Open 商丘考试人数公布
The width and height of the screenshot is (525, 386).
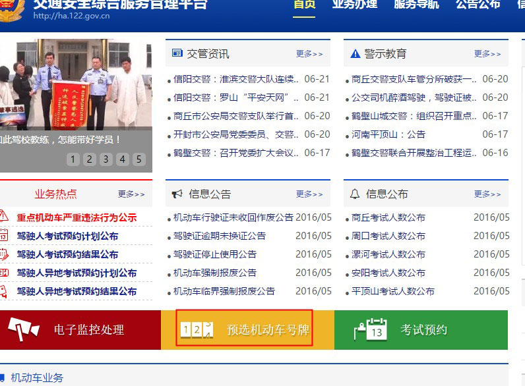[388, 217]
